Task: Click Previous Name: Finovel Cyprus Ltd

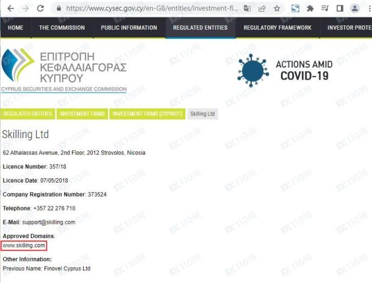Action: point(46,268)
